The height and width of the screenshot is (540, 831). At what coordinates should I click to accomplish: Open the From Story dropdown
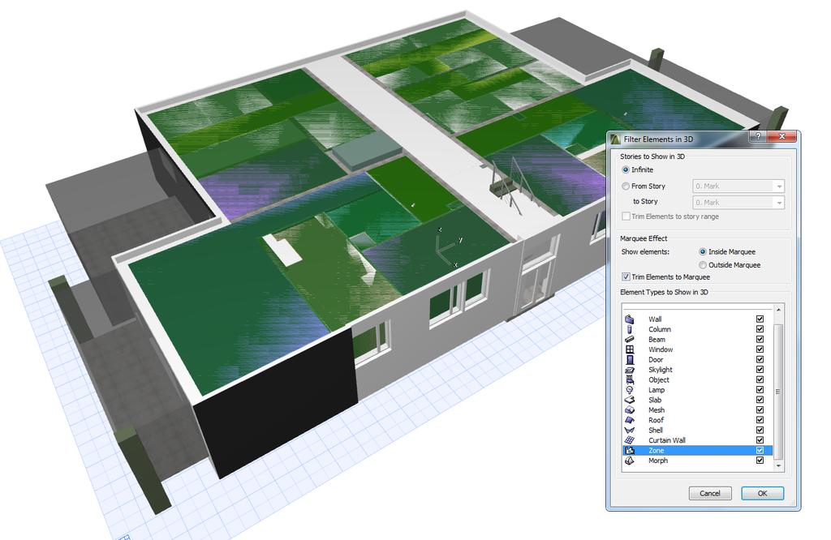coord(738,186)
